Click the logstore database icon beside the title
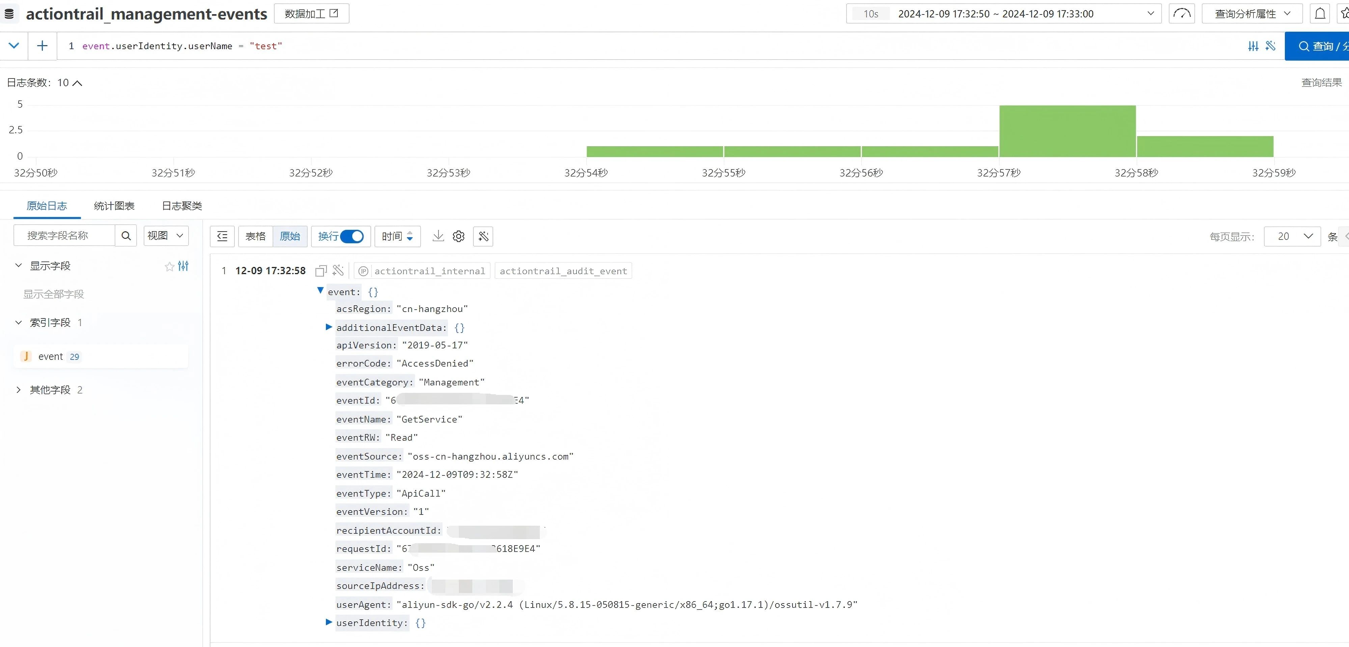Image resolution: width=1349 pixels, height=647 pixels. click(9, 14)
